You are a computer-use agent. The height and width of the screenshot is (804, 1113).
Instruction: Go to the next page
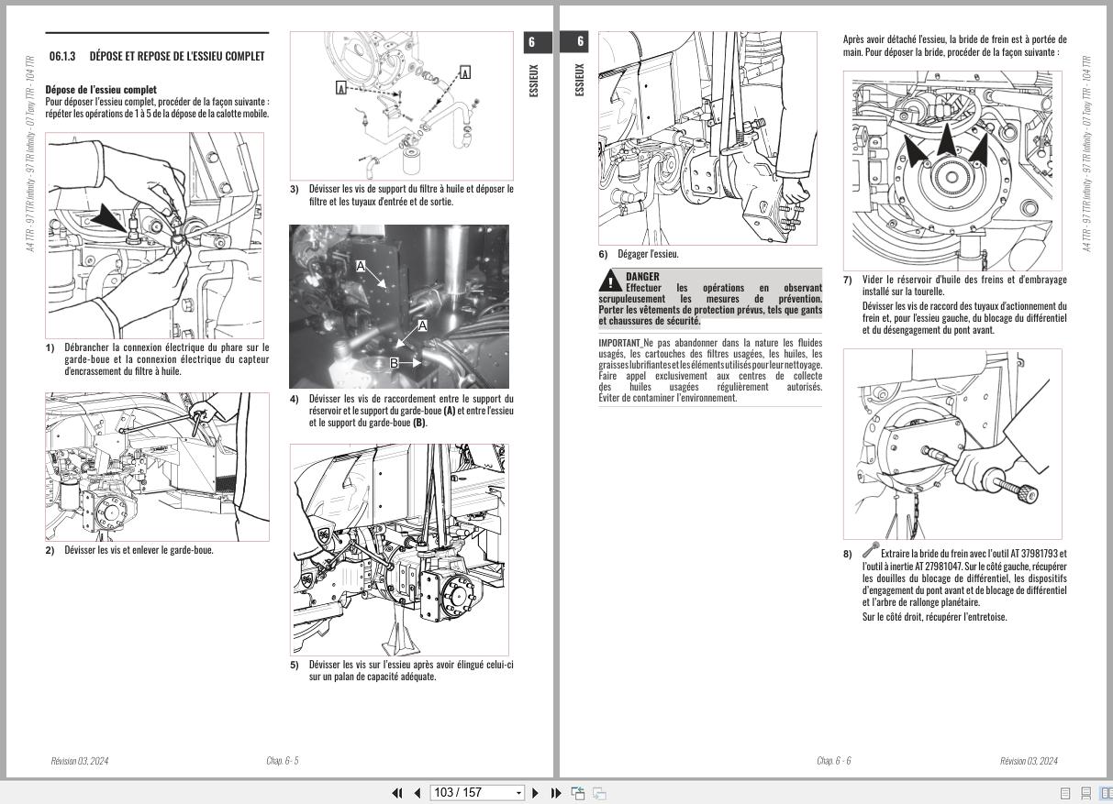pos(536,793)
